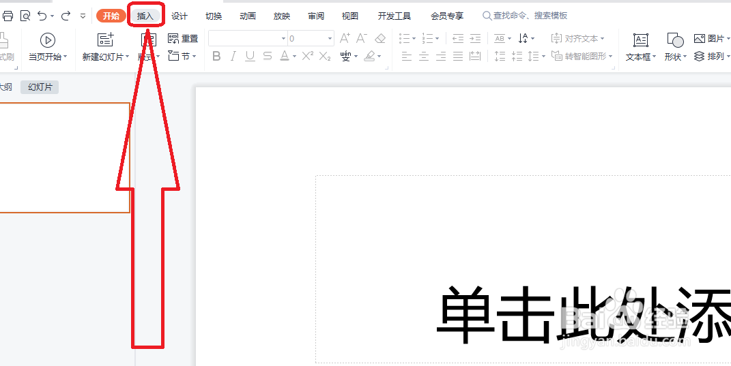Click the 拼音 phonetic guide (wén) icon
This screenshot has width=731, height=366.
(345, 57)
